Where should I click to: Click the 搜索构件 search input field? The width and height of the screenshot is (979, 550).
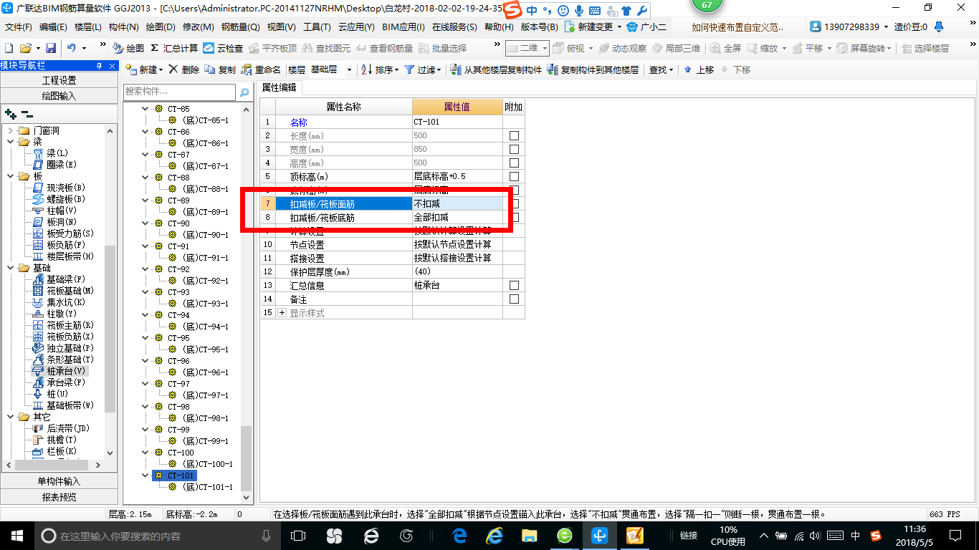(x=179, y=92)
